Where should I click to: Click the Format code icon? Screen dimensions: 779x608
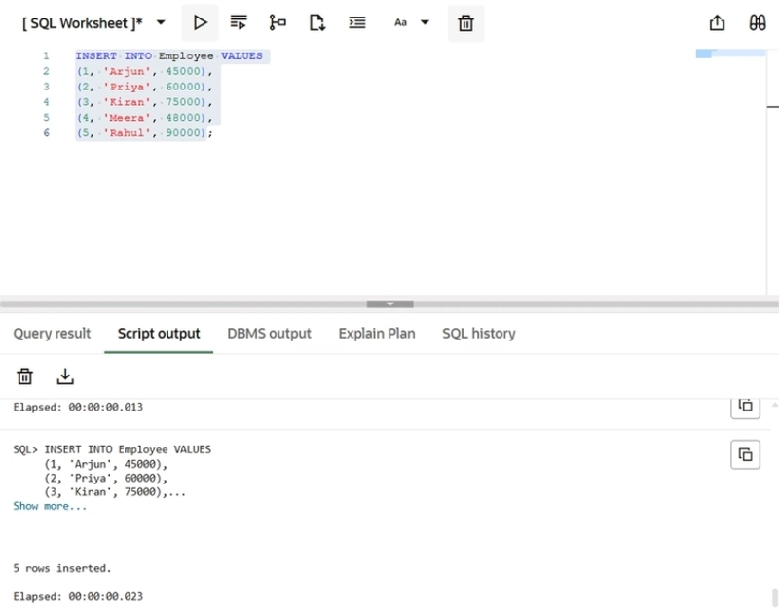[357, 22]
